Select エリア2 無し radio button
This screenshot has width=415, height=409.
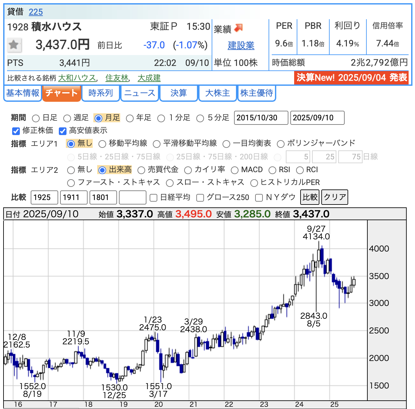click(x=71, y=170)
